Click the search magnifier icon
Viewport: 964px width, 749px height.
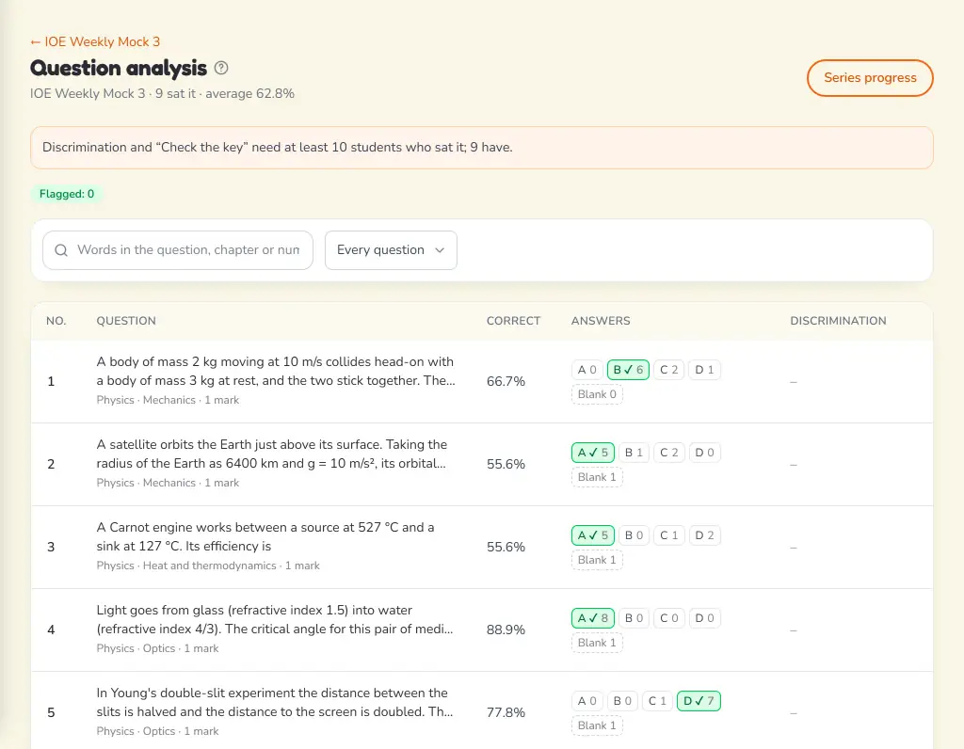click(61, 250)
